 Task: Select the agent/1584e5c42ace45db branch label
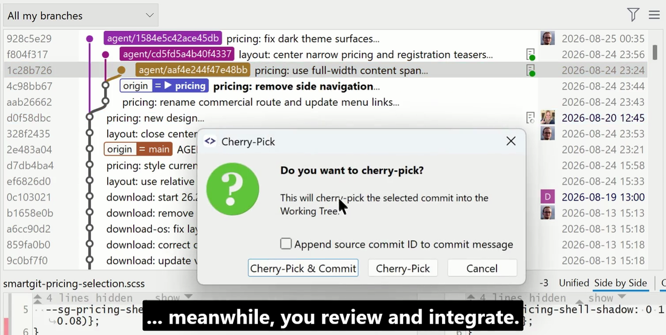(x=163, y=38)
